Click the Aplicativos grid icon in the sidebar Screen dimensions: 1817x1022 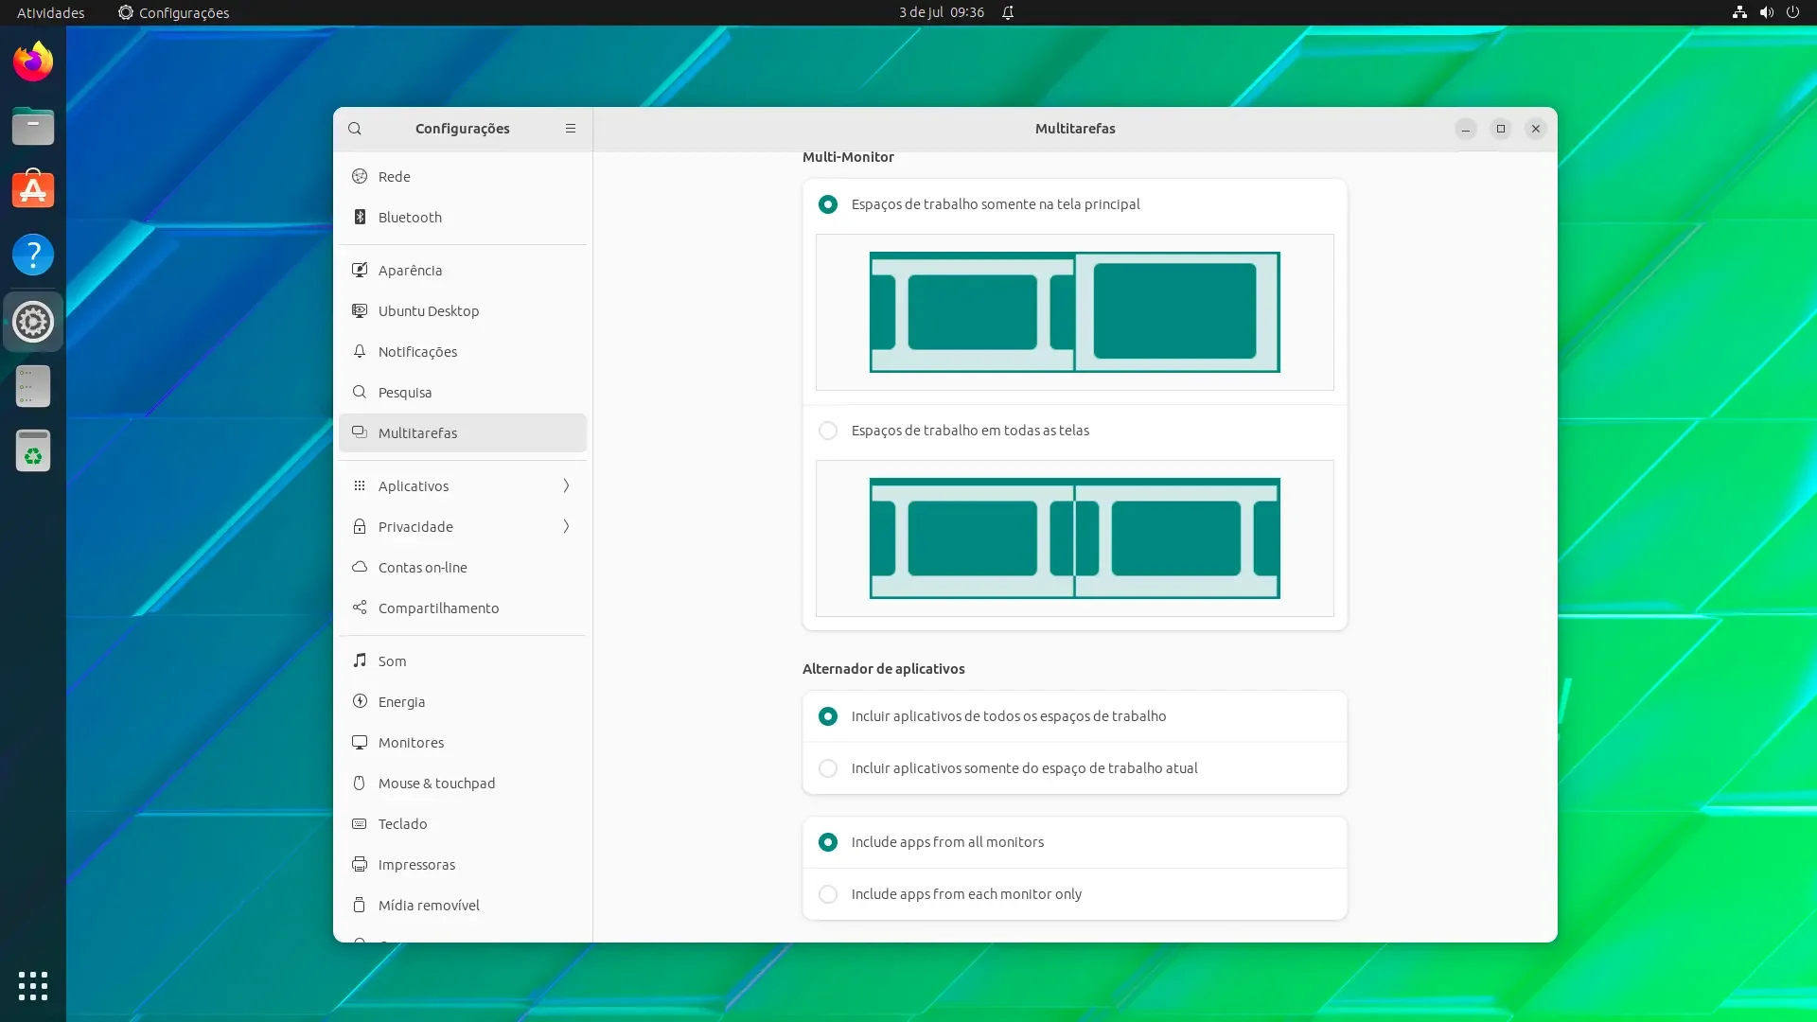pyautogui.click(x=360, y=485)
